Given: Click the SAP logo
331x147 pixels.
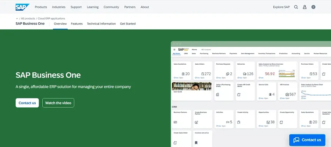Looking at the screenshot, I should pyautogui.click(x=22, y=7).
